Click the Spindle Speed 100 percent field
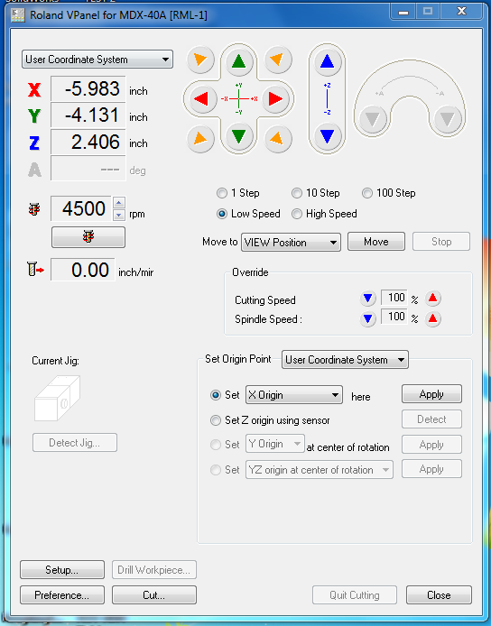The image size is (491, 626). coord(394,317)
